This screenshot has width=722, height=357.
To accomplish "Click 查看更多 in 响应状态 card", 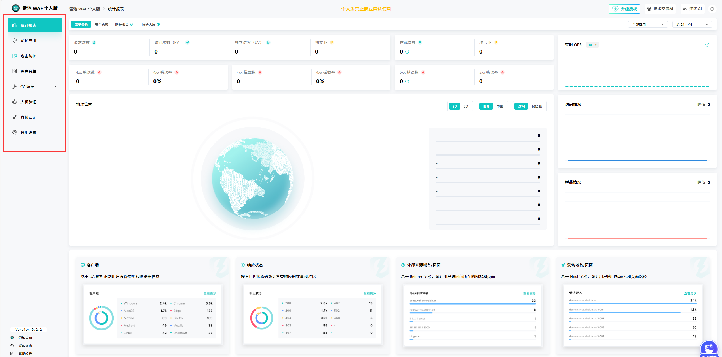I will (x=370, y=293).
